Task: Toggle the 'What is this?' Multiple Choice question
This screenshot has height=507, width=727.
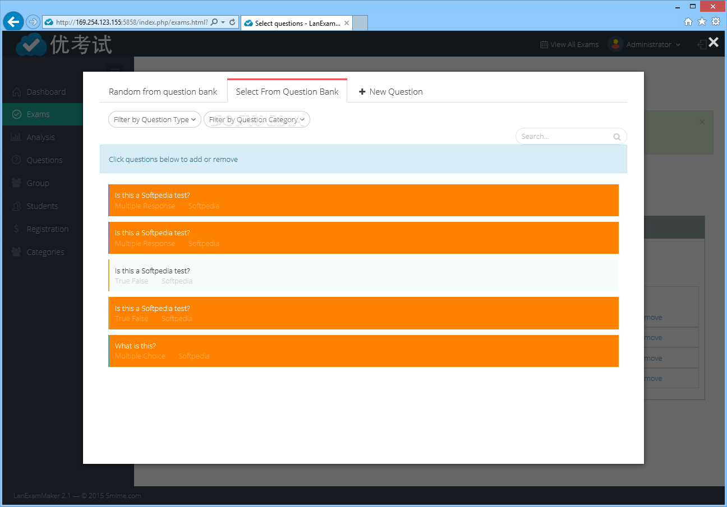Action: [x=363, y=351]
